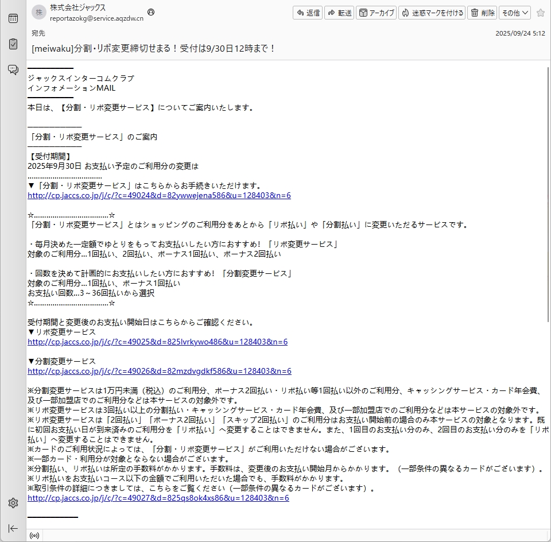This screenshot has width=551, height=542.
Task: Delete the email with 削除
Action: (x=482, y=13)
